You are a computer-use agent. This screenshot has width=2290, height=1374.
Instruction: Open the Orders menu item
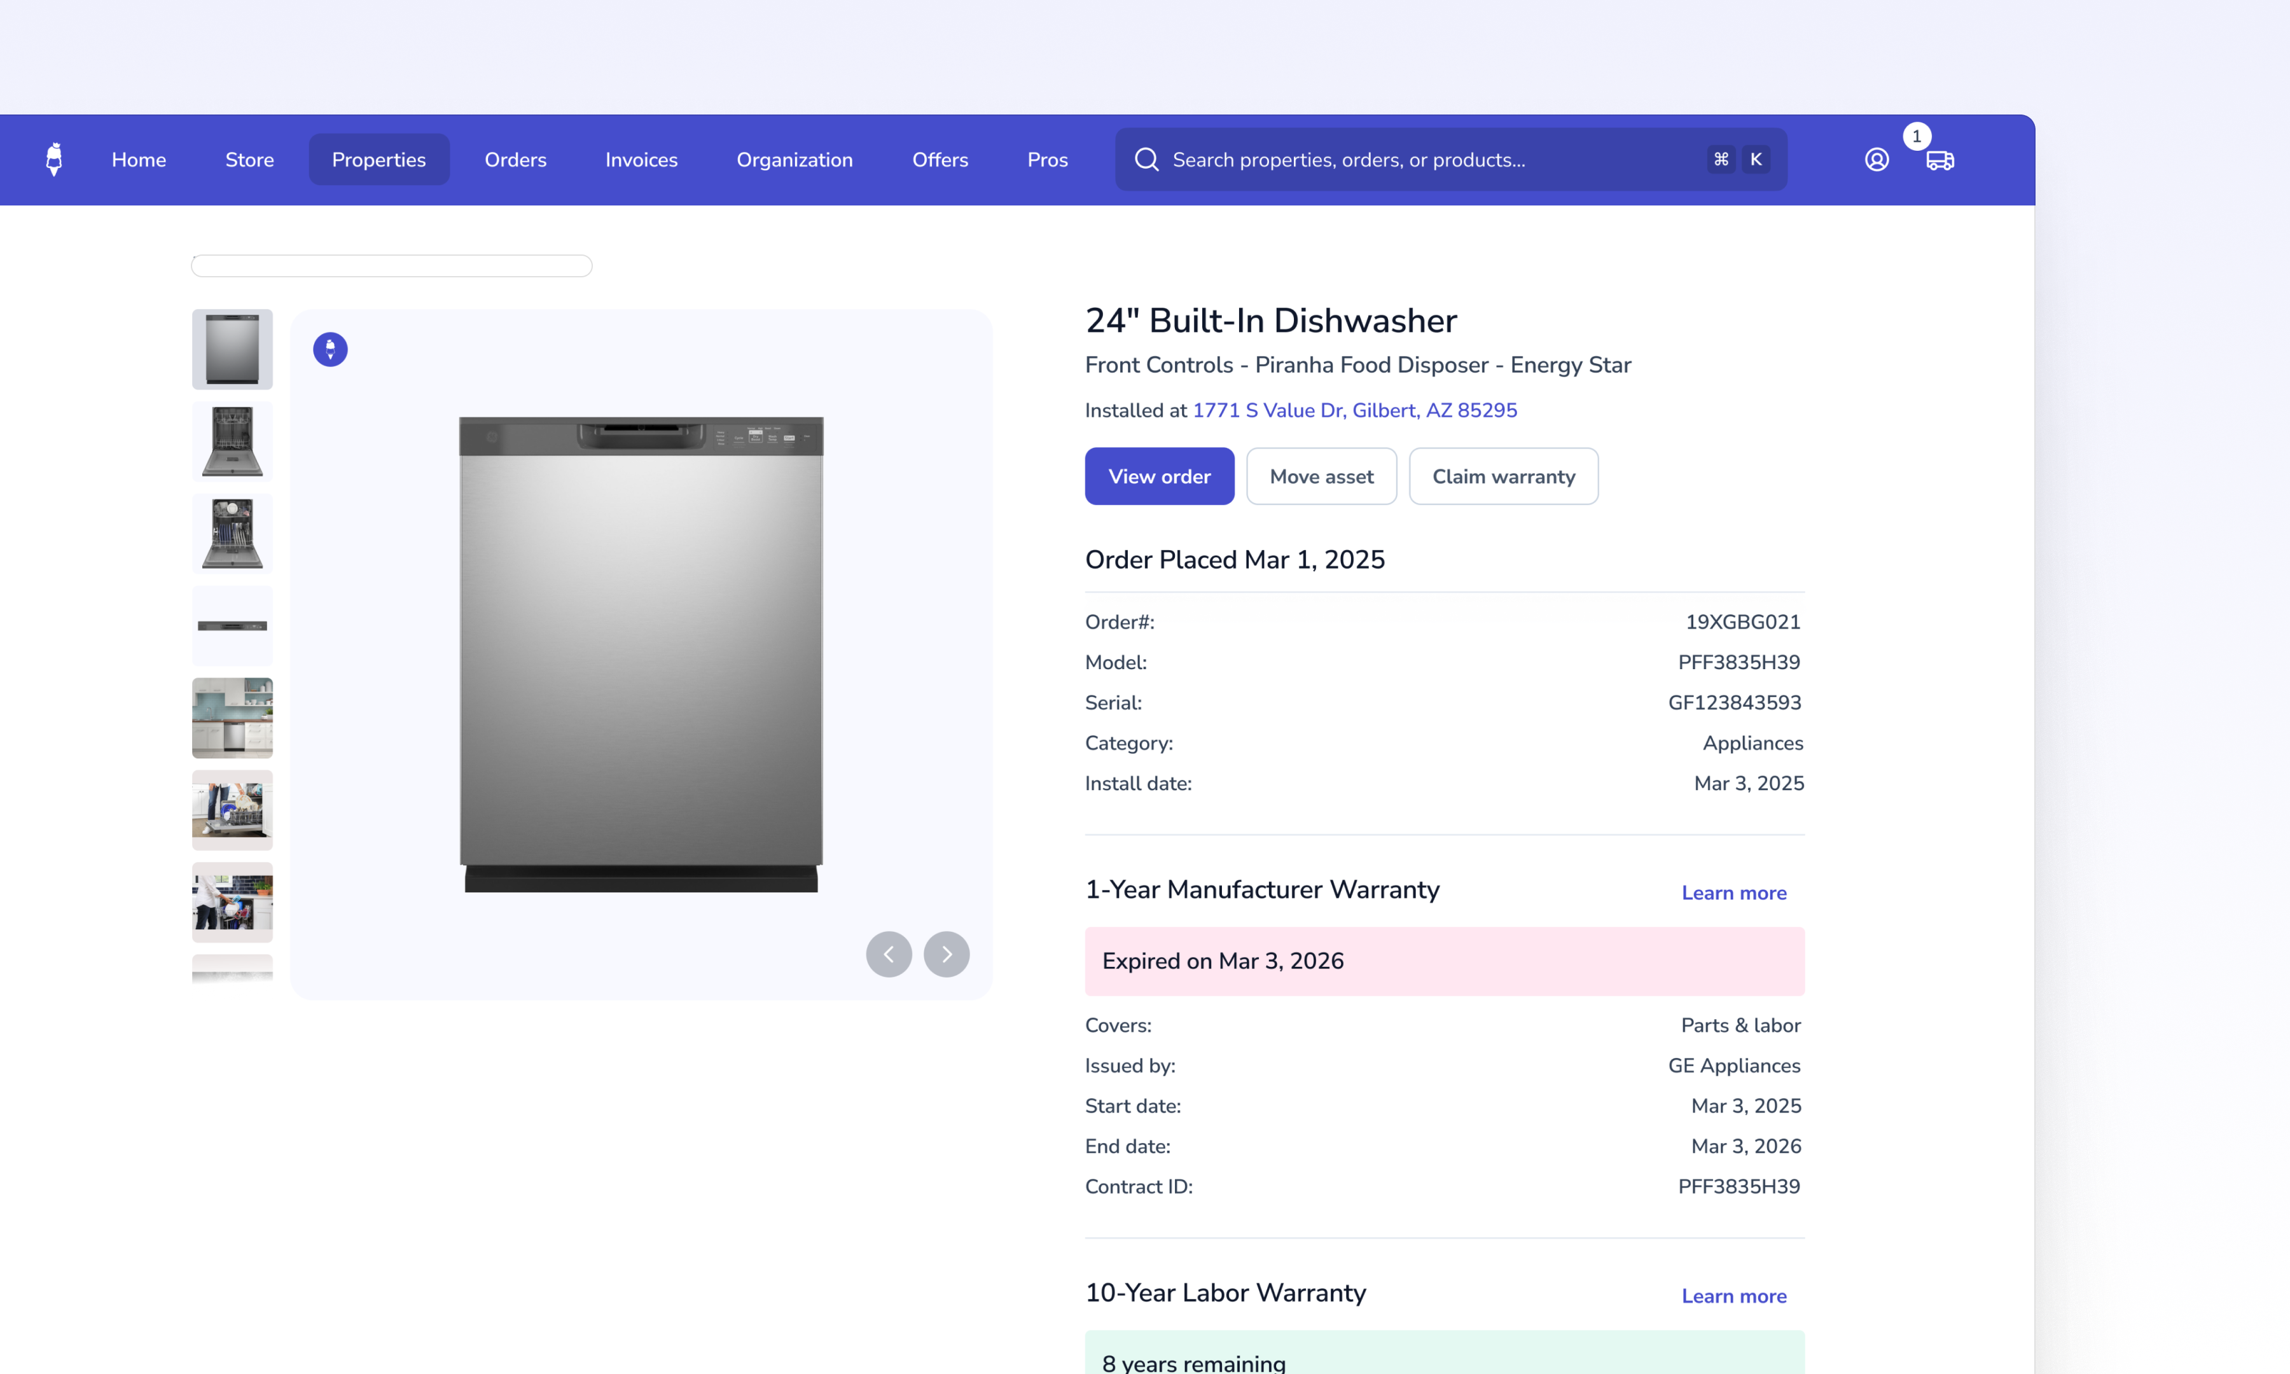point(515,159)
